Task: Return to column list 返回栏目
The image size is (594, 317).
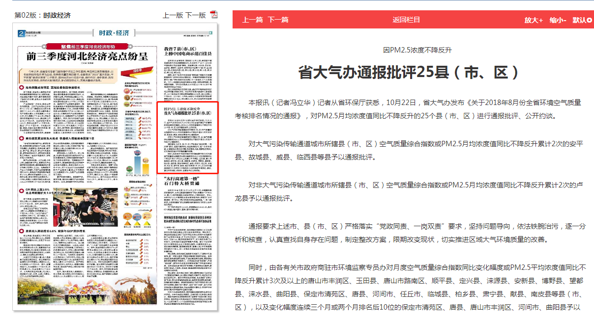Action: tap(406, 20)
